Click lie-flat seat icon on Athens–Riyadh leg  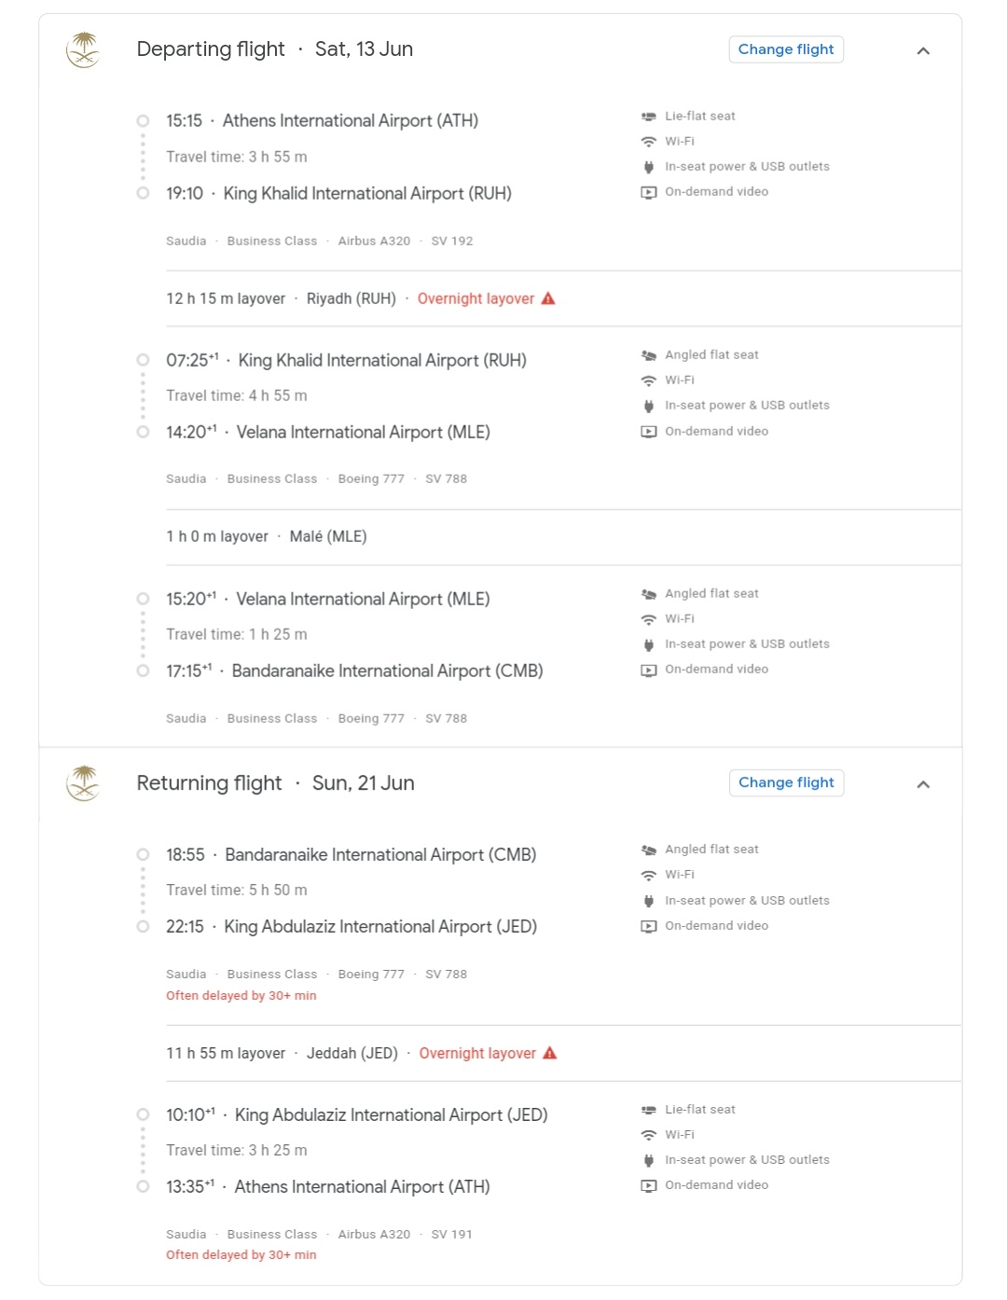649,117
